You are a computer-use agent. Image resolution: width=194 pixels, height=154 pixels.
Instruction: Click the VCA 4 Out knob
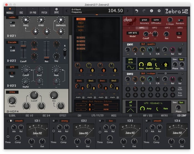pyautogui.click(x=182, y=142)
